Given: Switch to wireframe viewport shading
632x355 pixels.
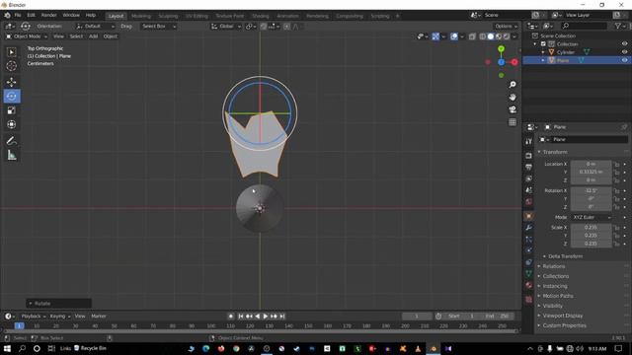Looking at the screenshot, I should (x=483, y=36).
